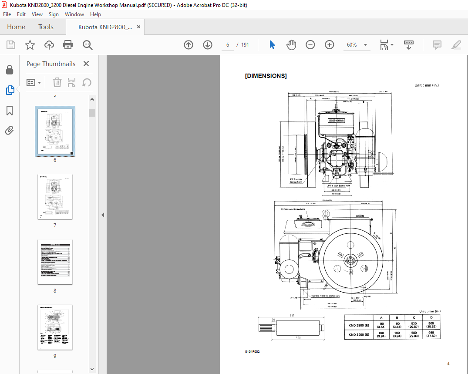468x374 pixels.
Task: Click the page number input field
Action: (x=228, y=45)
